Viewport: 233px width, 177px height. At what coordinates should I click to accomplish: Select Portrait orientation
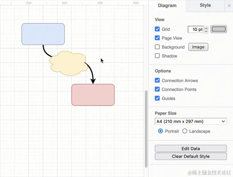[x=160, y=131]
